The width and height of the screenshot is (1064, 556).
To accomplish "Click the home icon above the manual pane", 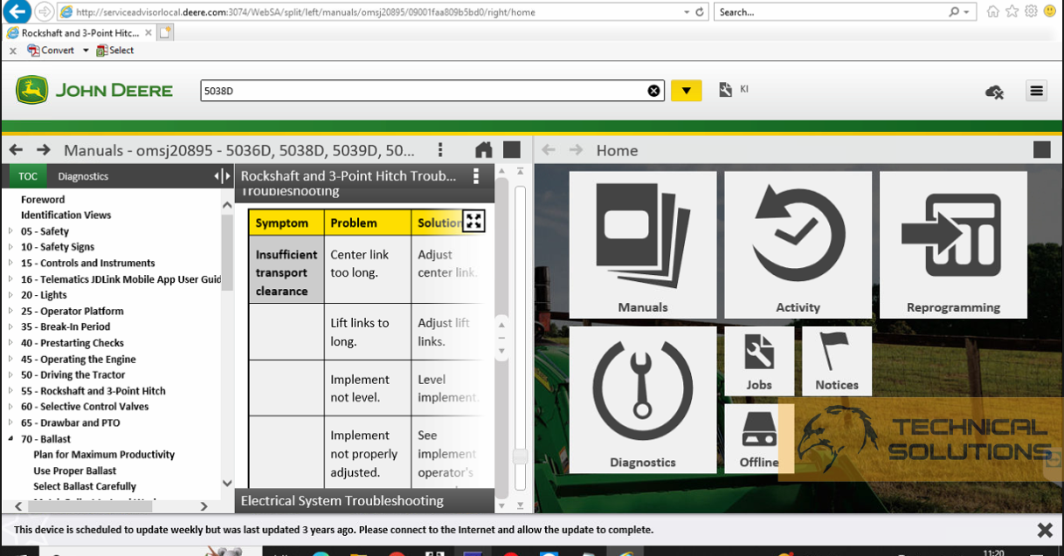I will (x=483, y=149).
